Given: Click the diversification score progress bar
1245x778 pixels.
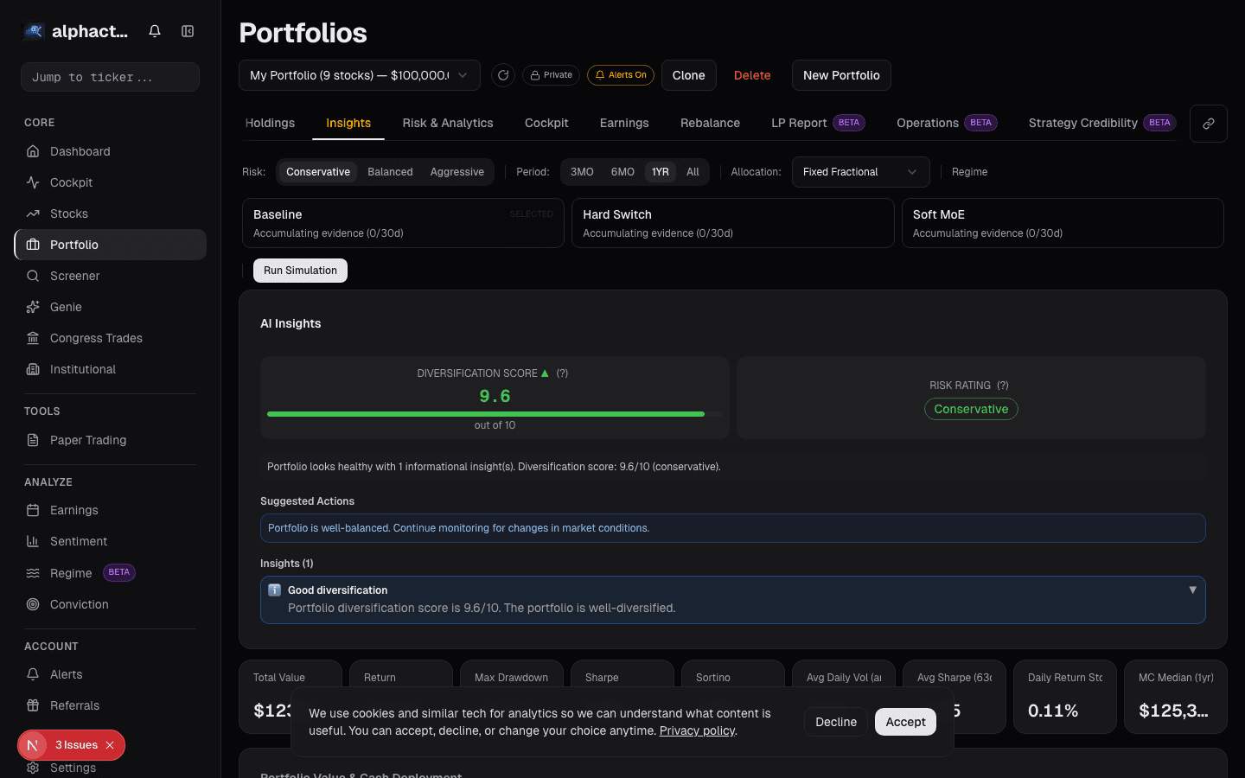Looking at the screenshot, I should point(495,414).
